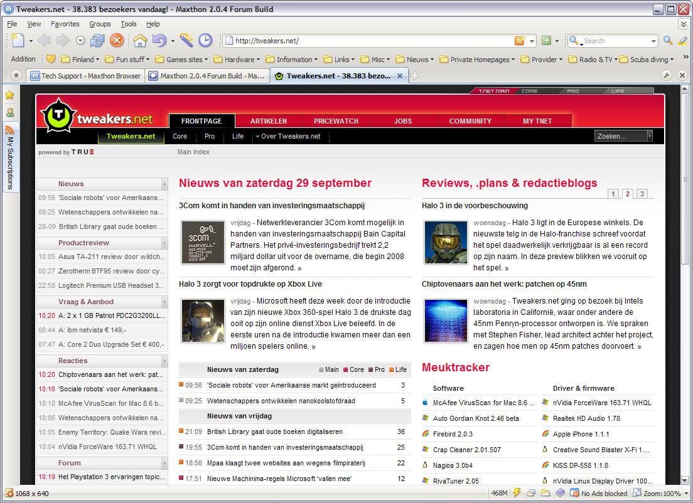Click the LIFE top strip tab
Image resolution: width=693 pixels, height=503 pixels.
tap(618, 91)
